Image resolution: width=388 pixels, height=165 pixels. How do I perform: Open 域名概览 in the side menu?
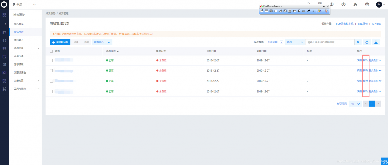19,24
